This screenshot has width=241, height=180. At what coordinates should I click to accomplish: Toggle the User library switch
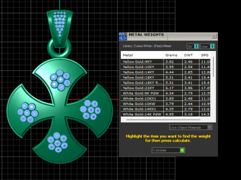pos(207,46)
